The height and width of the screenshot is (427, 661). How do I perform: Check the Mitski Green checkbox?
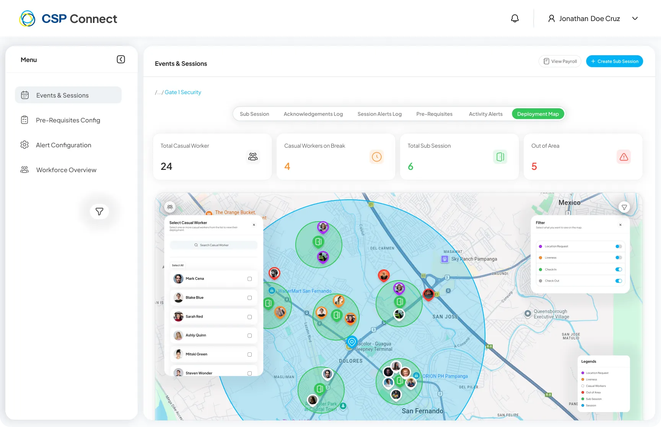click(x=250, y=355)
